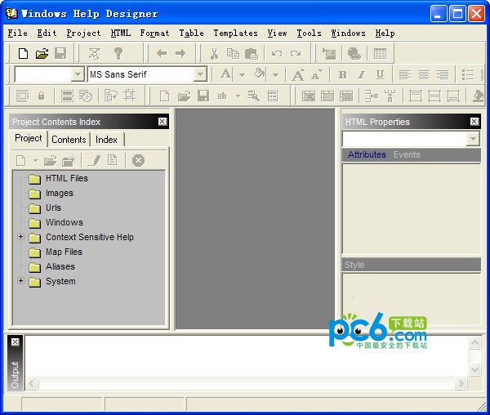Open the Tools menu
The width and height of the screenshot is (490, 415).
[309, 33]
